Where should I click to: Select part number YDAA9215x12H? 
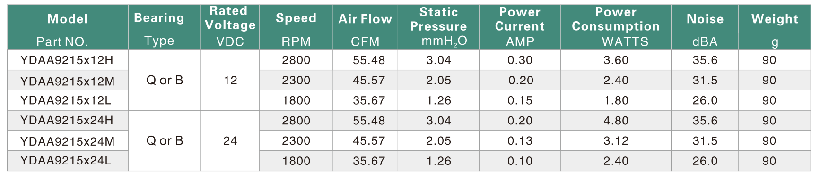pyautogui.click(x=67, y=60)
